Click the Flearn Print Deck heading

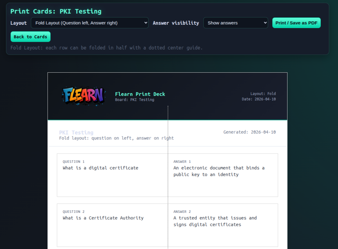(x=140, y=94)
